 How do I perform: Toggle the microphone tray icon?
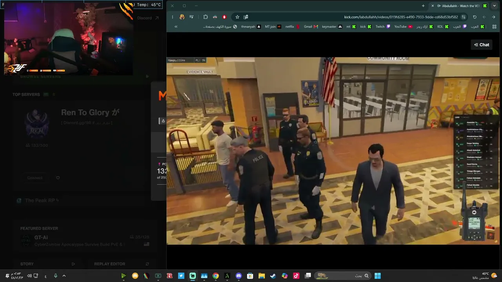click(55, 276)
